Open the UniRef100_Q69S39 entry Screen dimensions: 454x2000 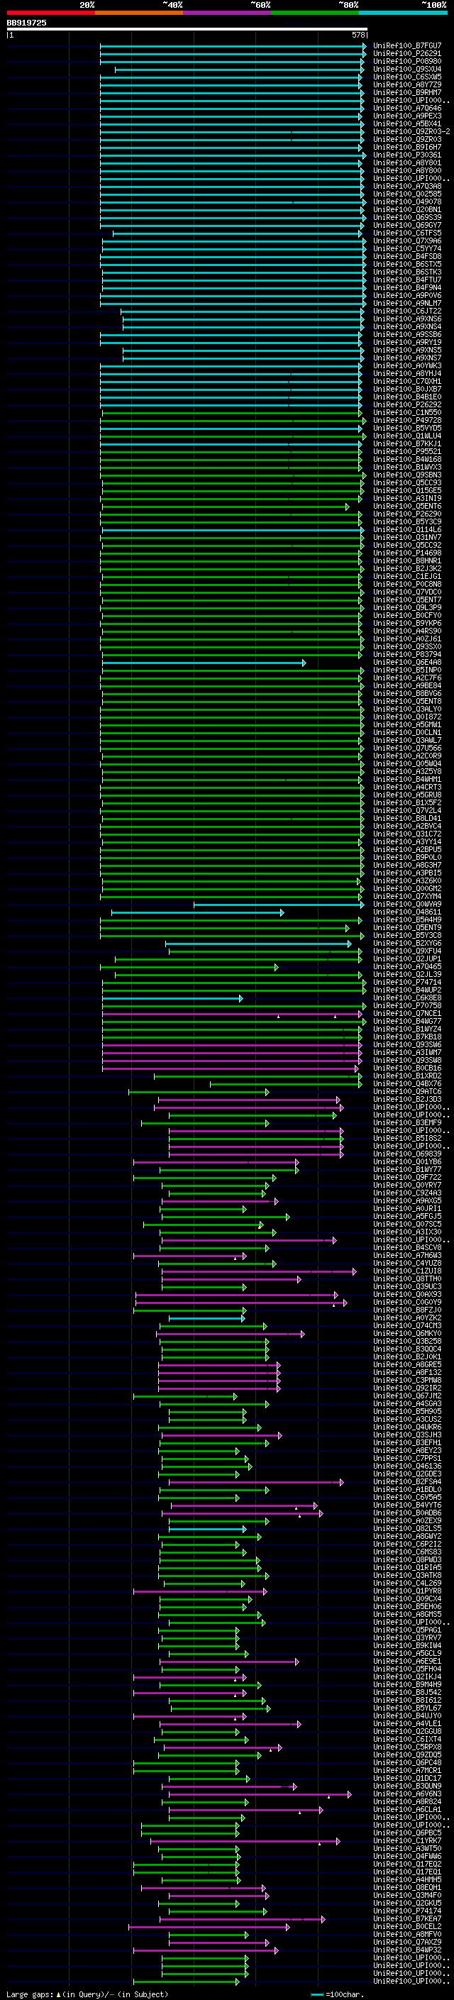pos(406,217)
